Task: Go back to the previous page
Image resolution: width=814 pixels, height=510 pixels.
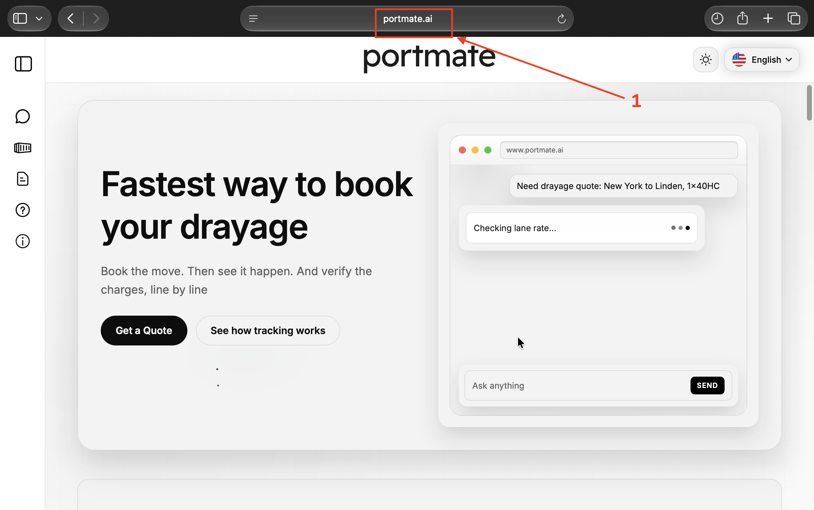Action: 71,18
